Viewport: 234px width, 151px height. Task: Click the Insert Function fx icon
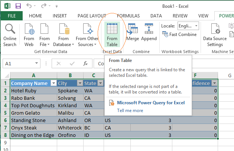pos(85,64)
